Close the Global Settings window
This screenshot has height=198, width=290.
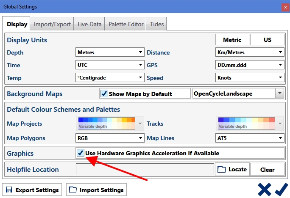284,7
